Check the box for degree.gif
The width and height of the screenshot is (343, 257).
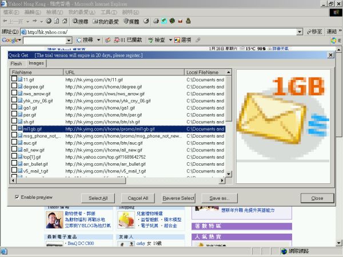coord(14,86)
